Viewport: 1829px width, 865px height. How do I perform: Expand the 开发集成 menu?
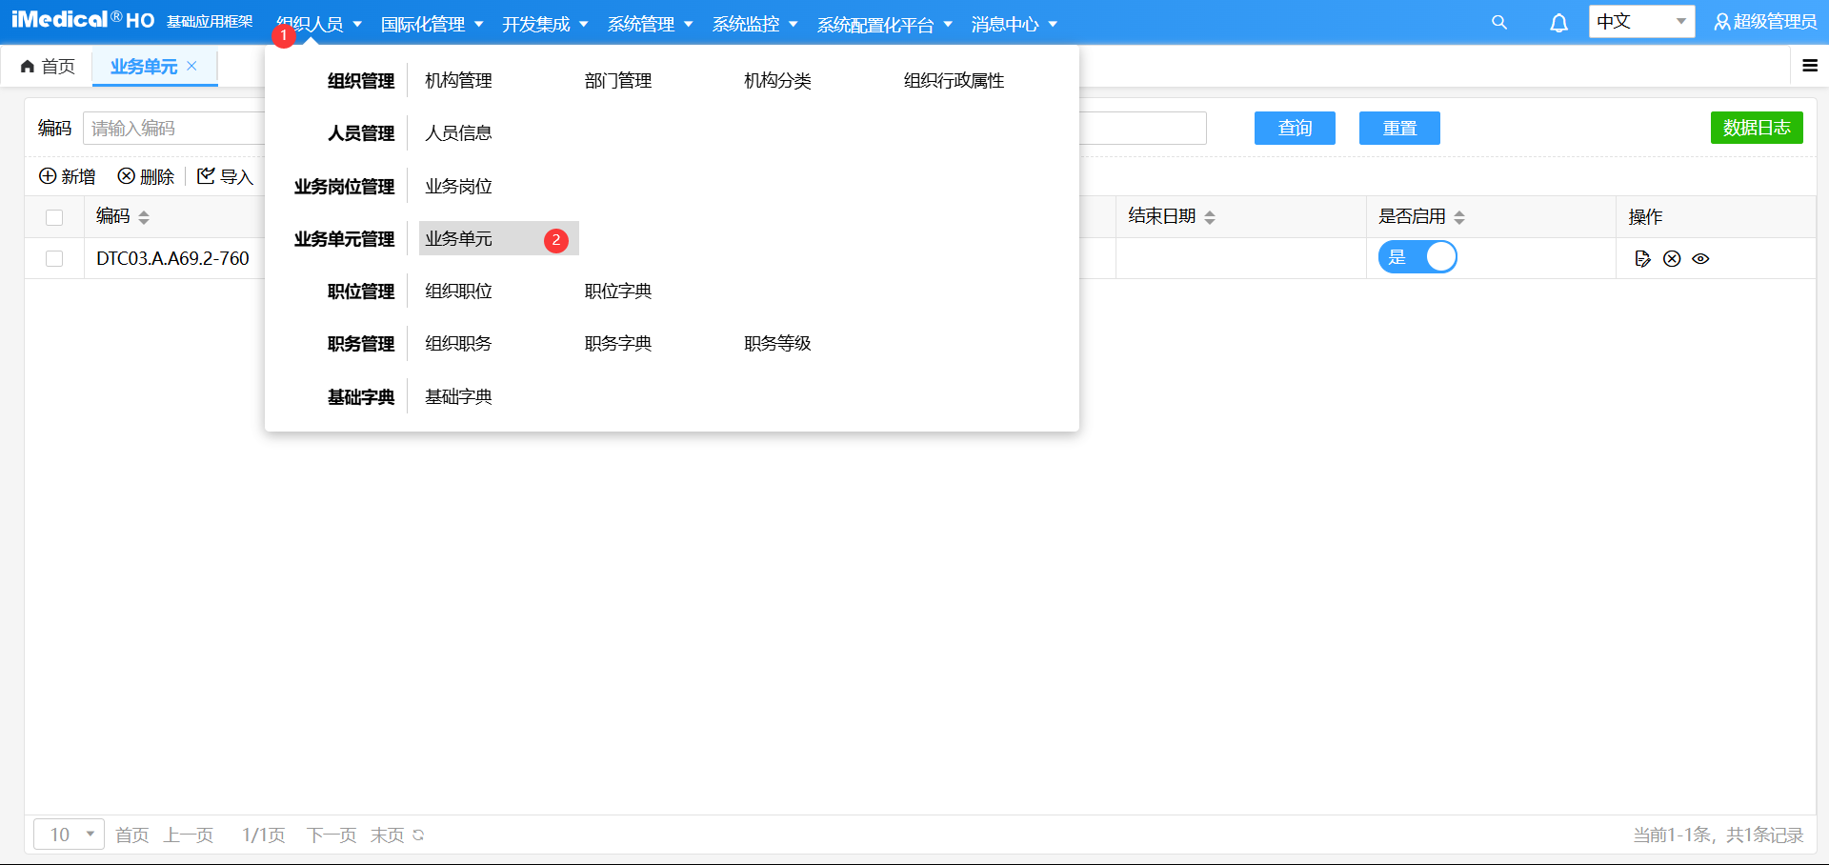coord(545,24)
